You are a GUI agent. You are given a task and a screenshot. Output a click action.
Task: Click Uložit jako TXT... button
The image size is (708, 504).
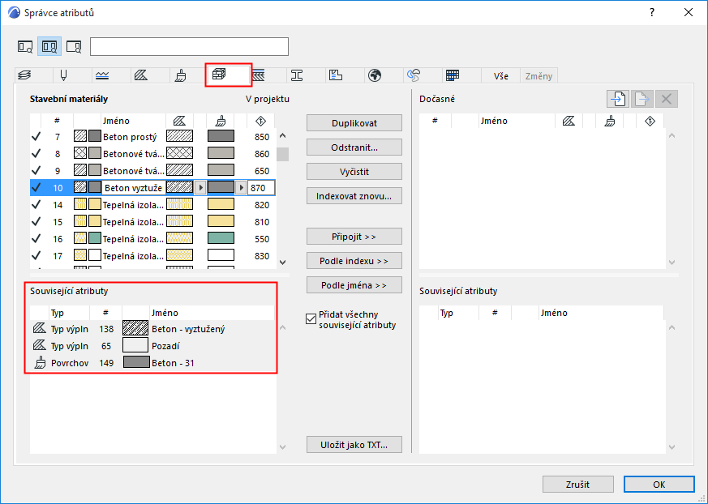click(354, 444)
